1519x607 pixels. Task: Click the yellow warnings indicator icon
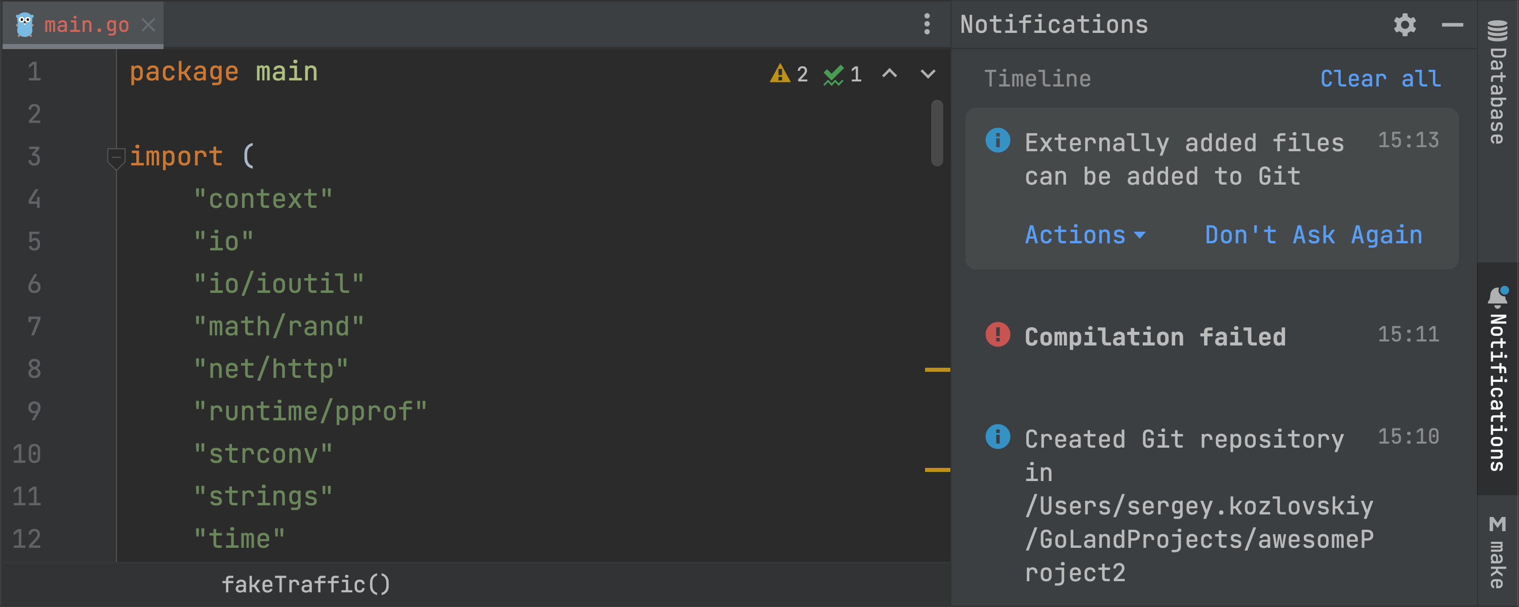coord(780,74)
